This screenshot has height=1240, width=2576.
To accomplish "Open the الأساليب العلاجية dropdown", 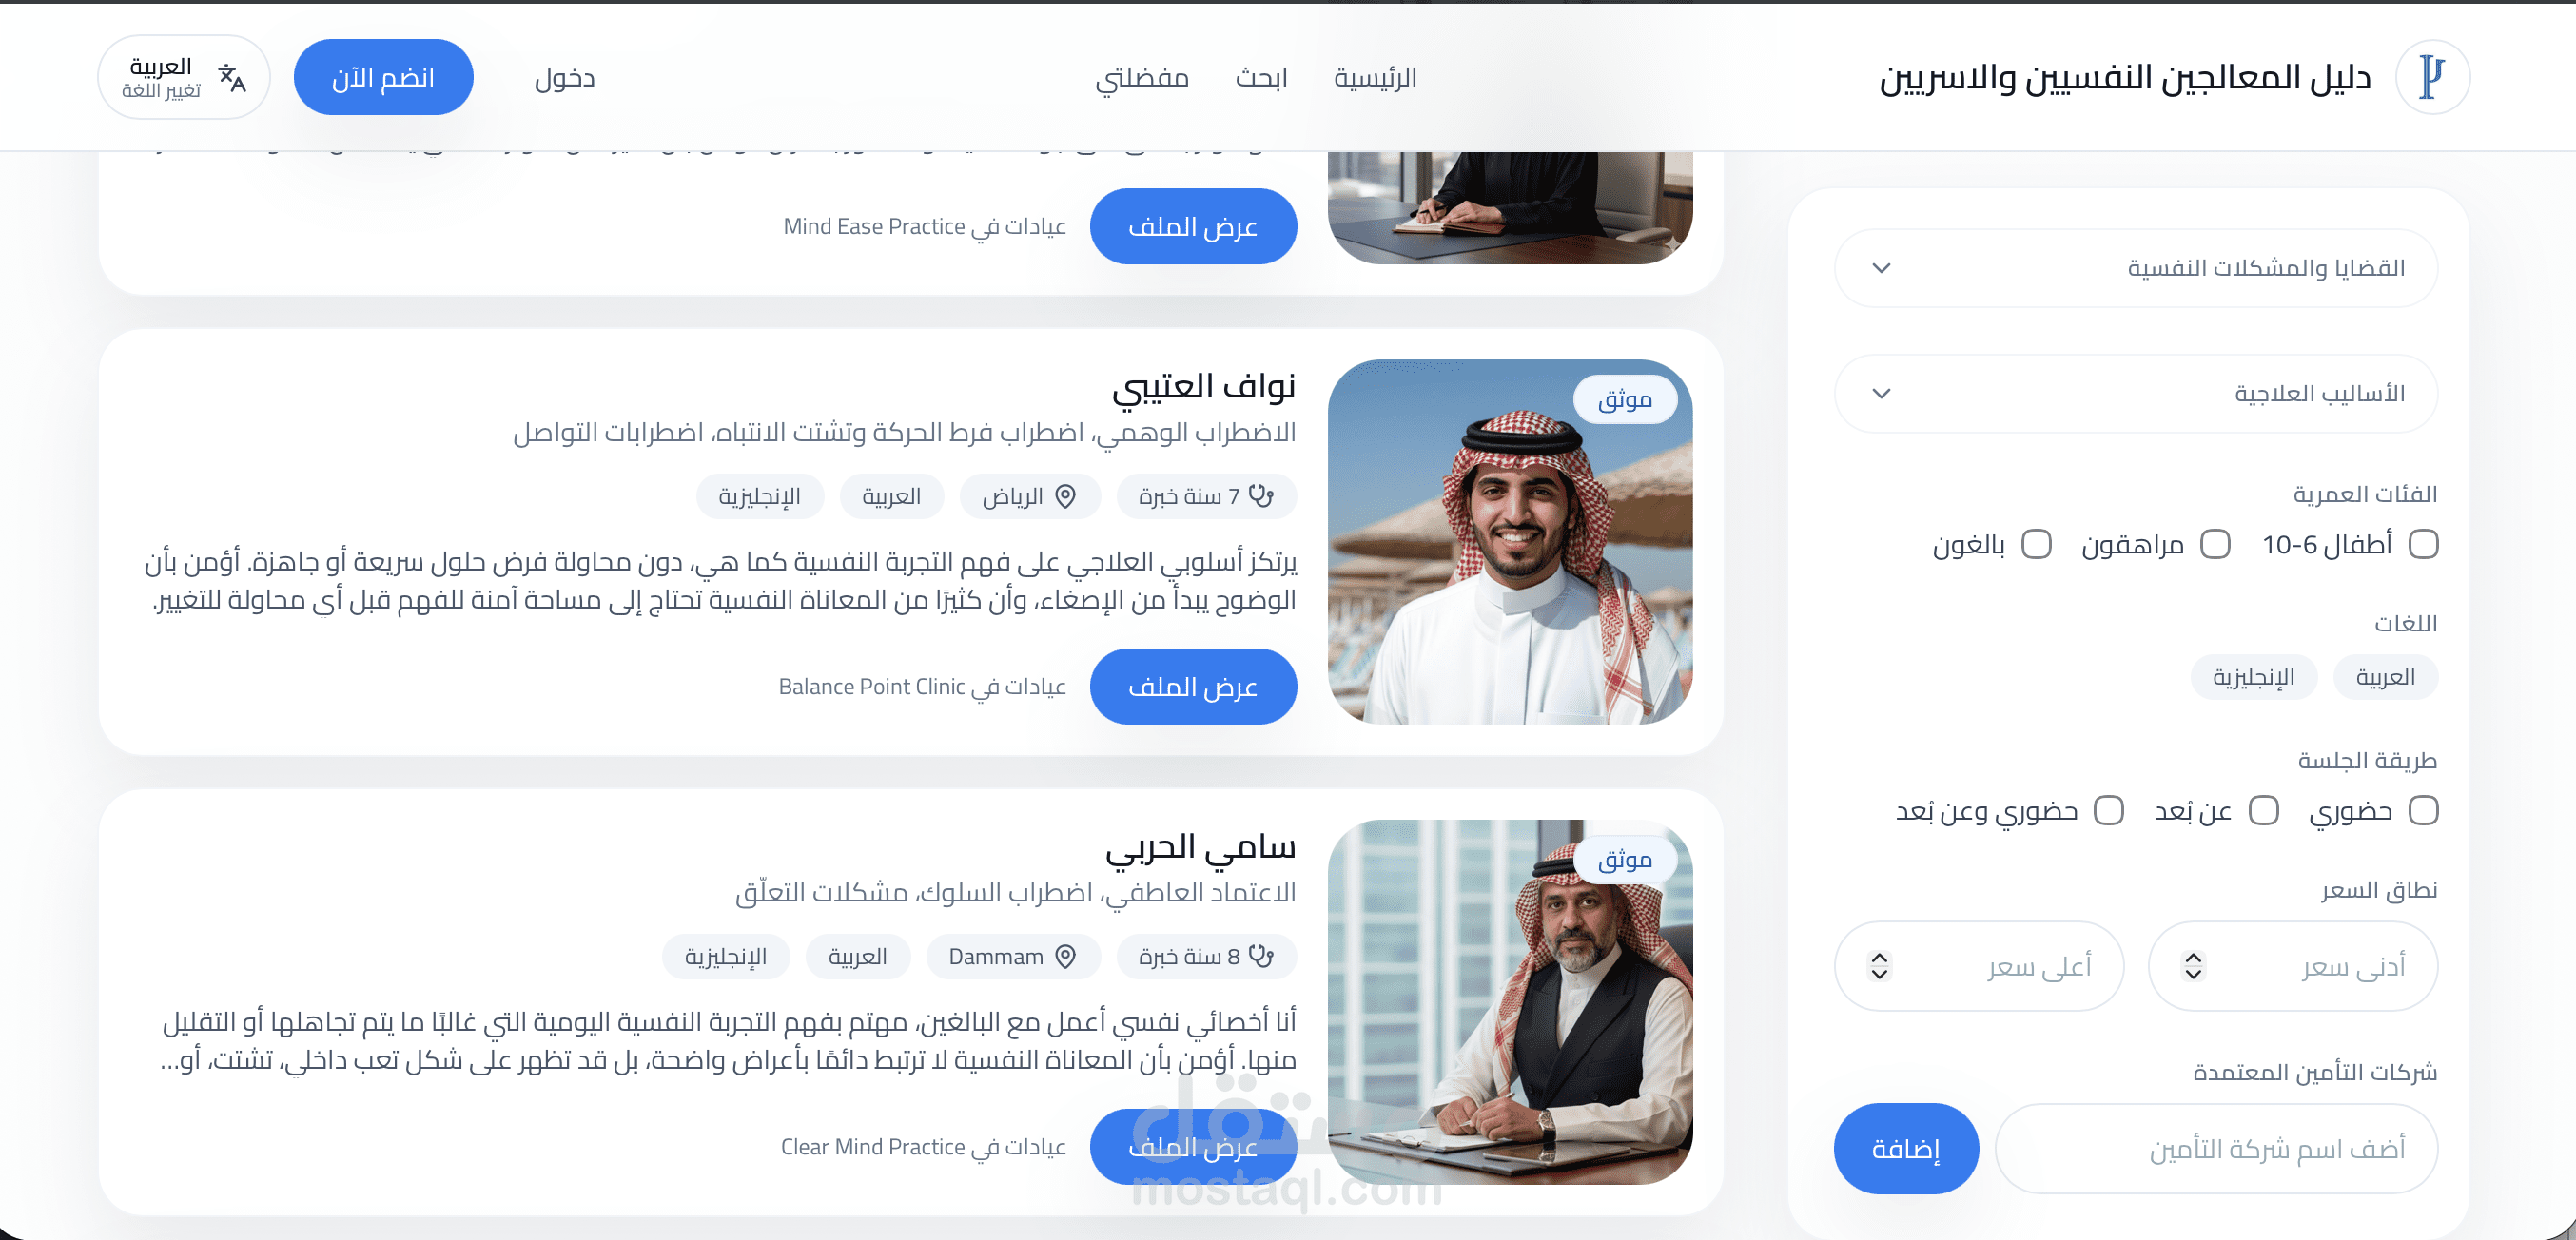I will click(x=2135, y=393).
